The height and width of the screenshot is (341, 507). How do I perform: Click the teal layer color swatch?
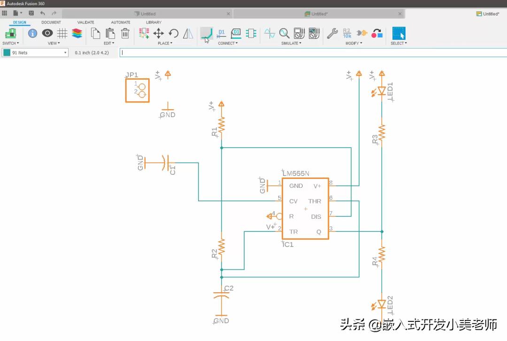pos(7,52)
